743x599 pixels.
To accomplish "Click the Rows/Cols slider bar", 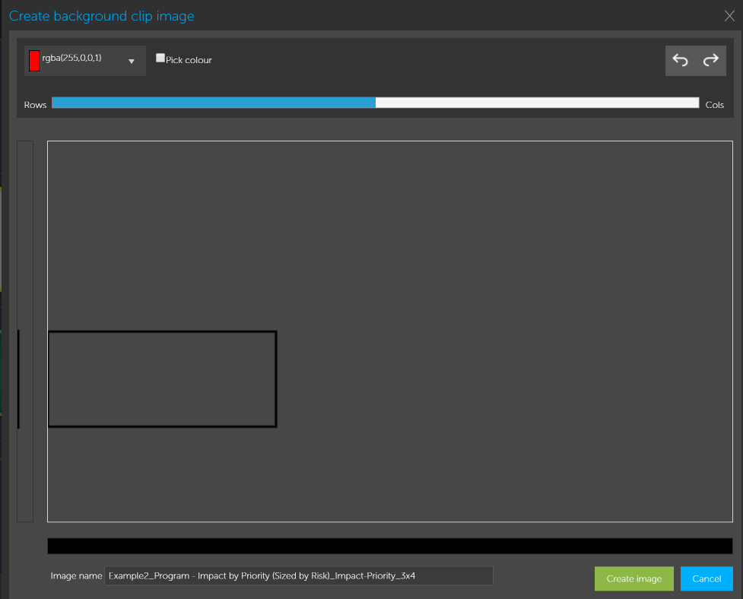I will (x=375, y=103).
